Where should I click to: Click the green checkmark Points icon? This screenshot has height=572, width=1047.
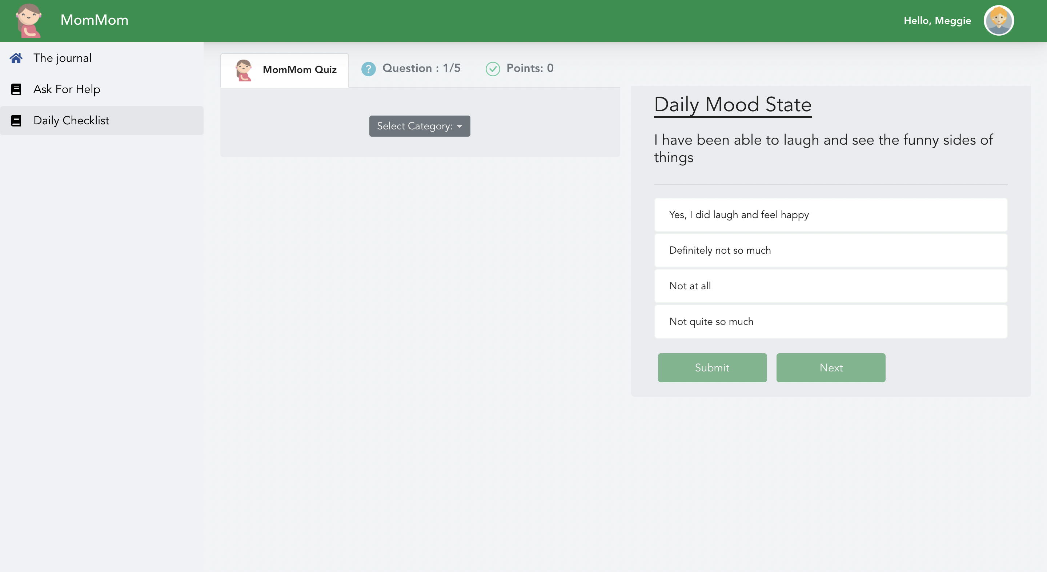point(493,69)
